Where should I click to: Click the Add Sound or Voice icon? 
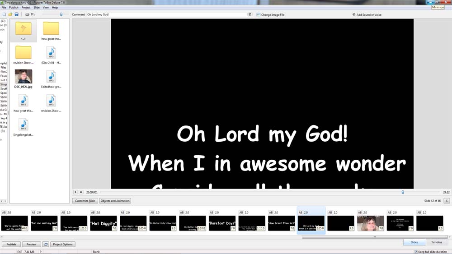tap(354, 15)
